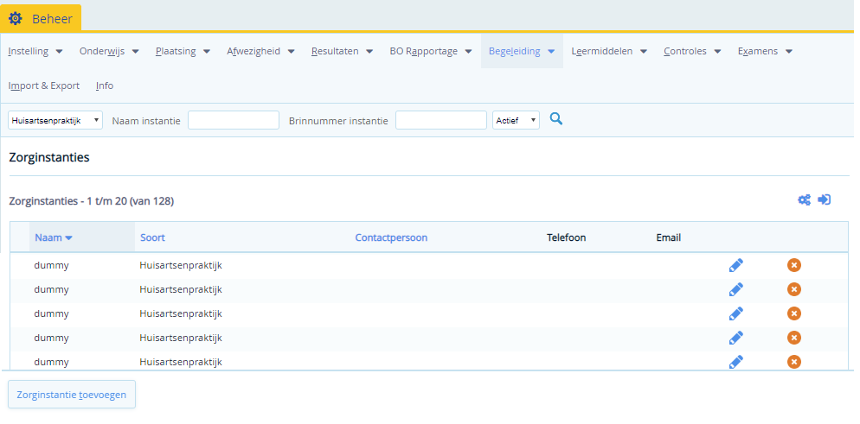Click the magnifier search icon

pos(556,119)
